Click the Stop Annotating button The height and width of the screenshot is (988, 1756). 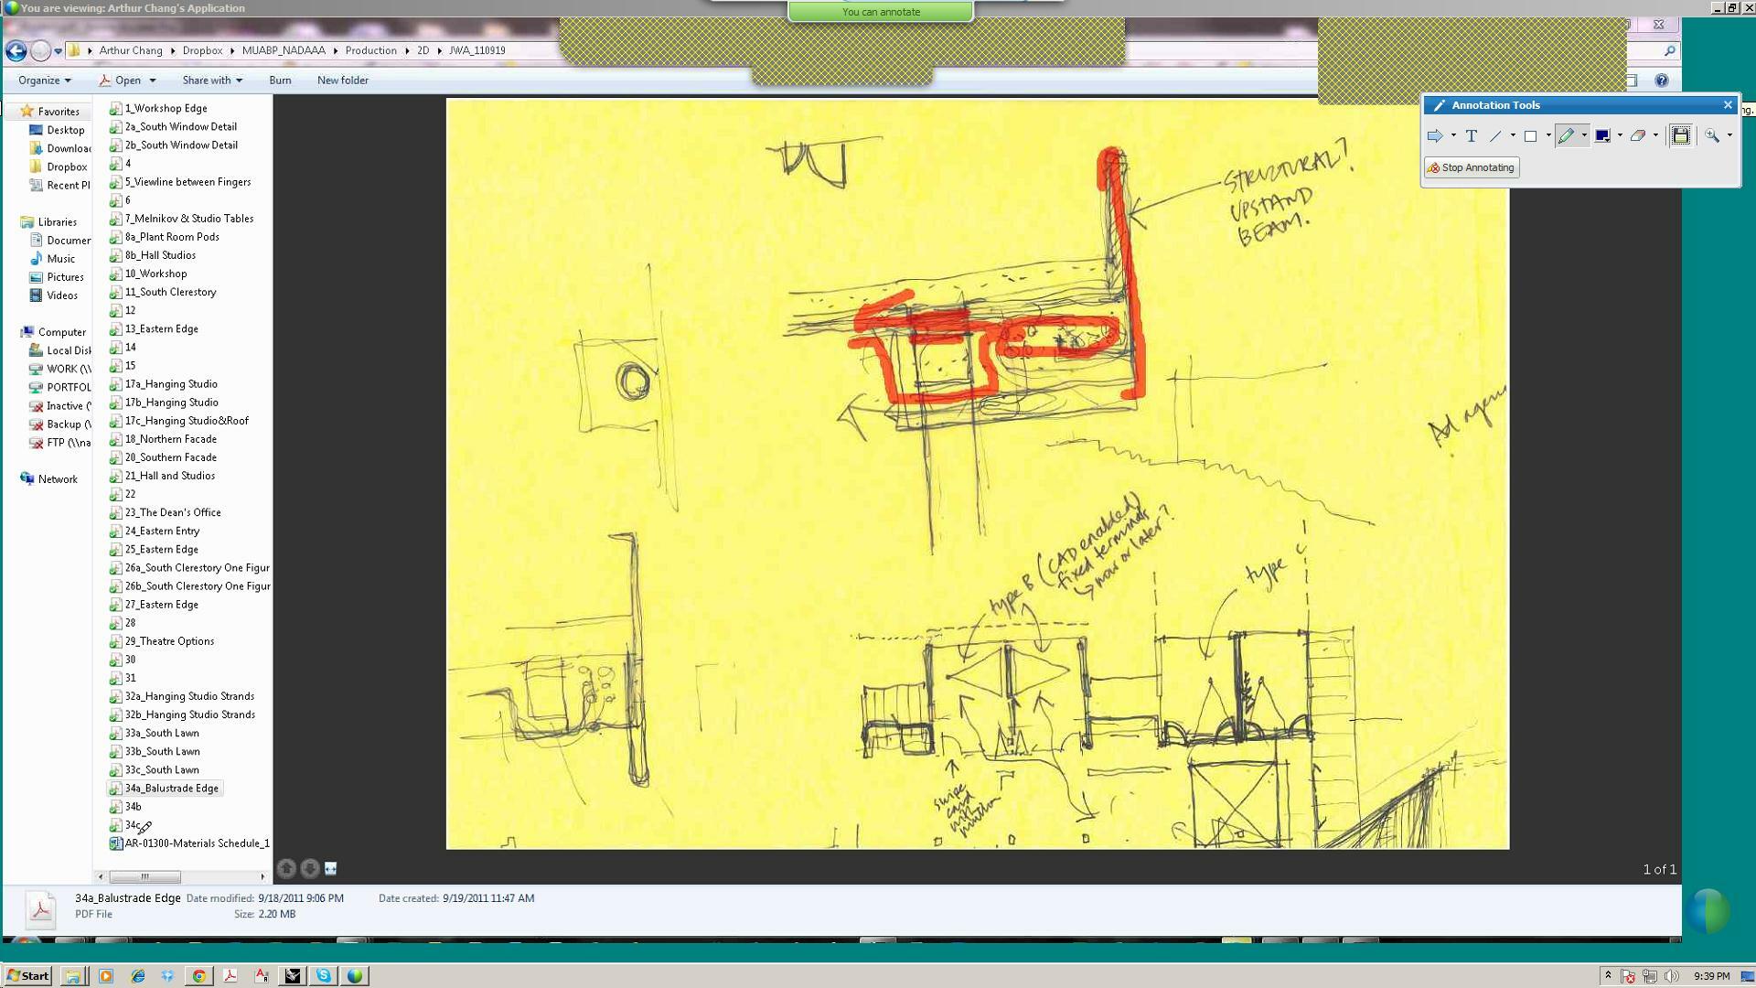point(1472,167)
